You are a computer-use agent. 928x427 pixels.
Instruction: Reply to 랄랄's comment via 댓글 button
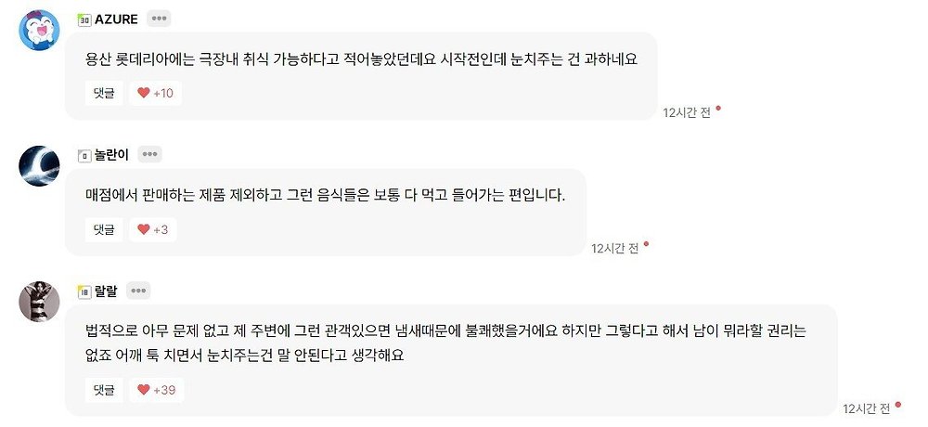pyautogui.click(x=104, y=390)
